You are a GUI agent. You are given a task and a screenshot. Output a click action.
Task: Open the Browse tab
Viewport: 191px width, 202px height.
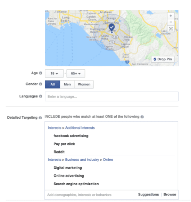click(170, 194)
